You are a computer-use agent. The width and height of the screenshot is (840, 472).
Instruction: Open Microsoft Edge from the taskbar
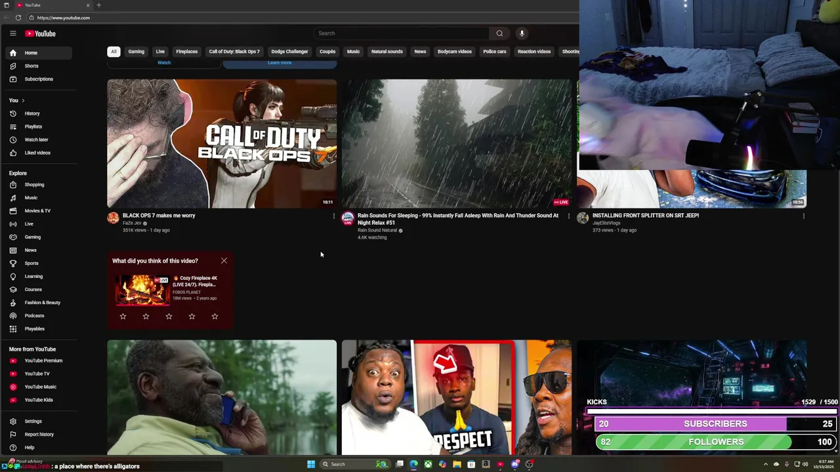pyautogui.click(x=413, y=464)
